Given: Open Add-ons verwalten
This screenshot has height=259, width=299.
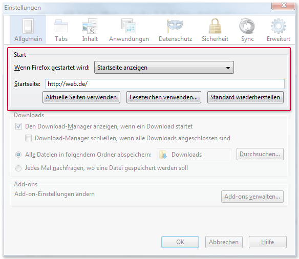Looking at the screenshot, I should pos(252,197).
